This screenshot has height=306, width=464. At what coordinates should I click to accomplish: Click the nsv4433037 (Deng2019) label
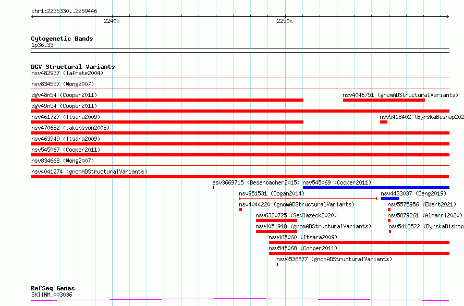tap(413, 193)
